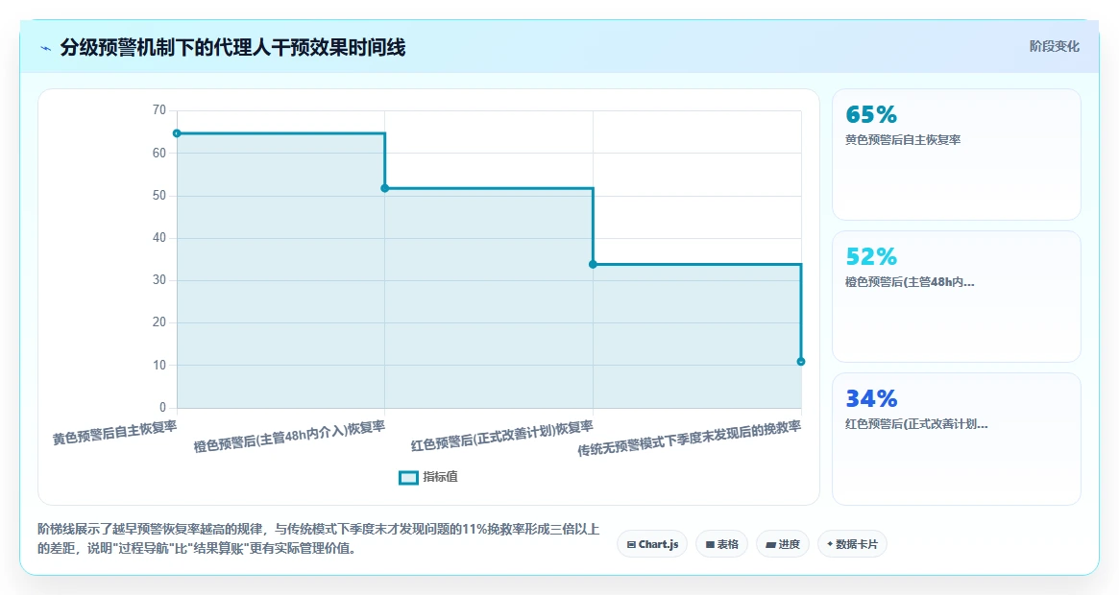Click the x-axis label 黄色预警后自主恢复率

point(115,433)
